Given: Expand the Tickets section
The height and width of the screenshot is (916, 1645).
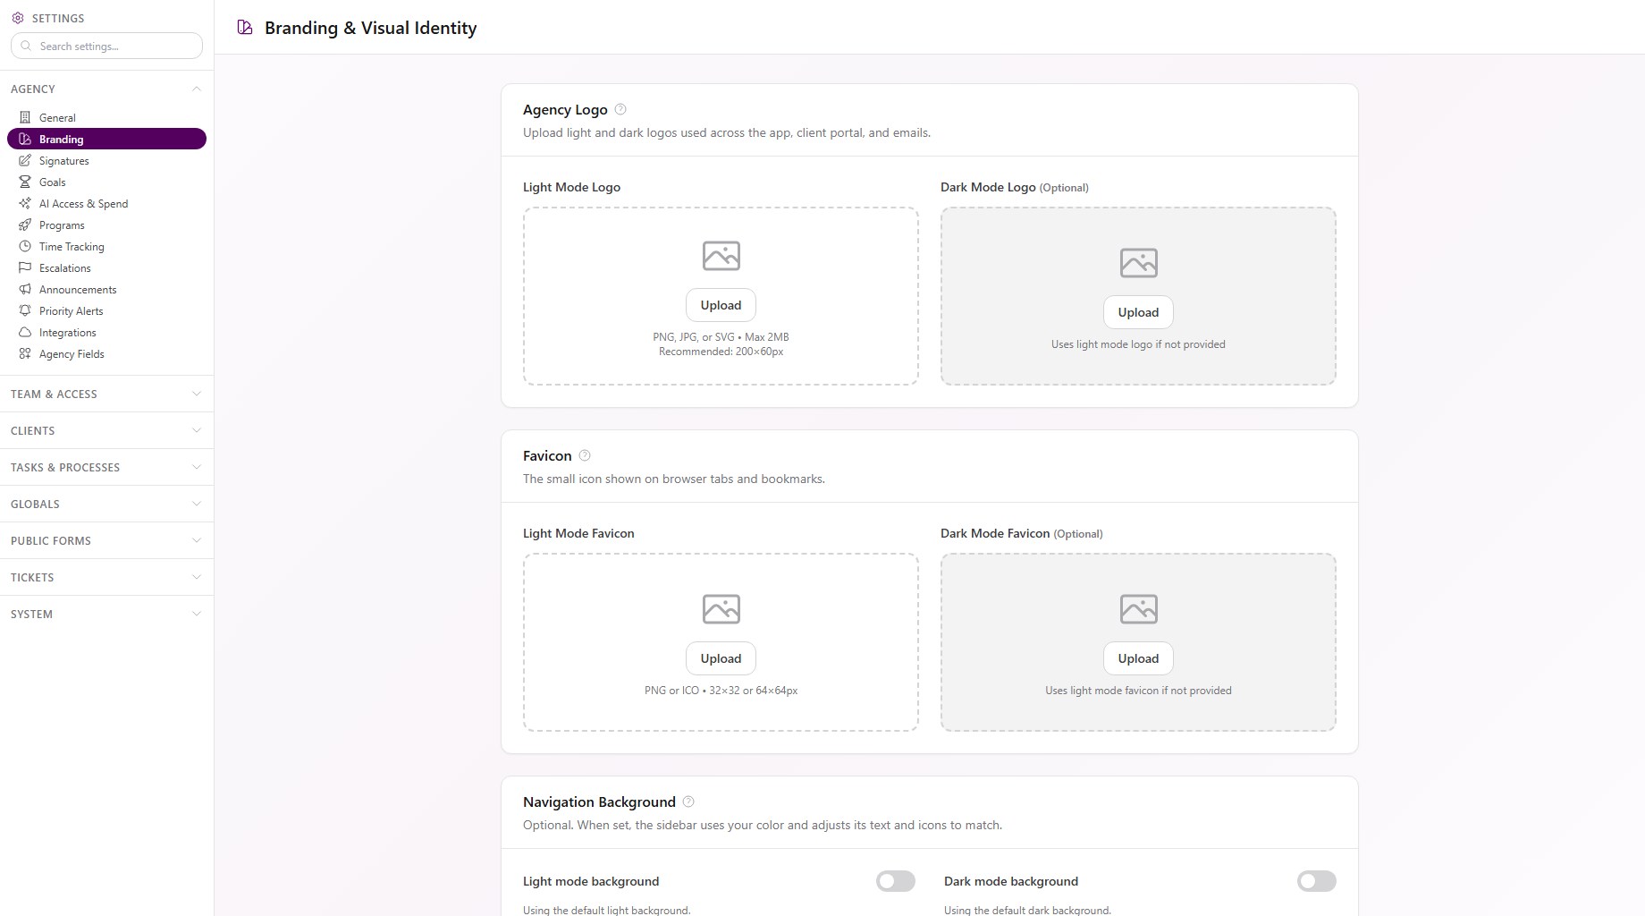Looking at the screenshot, I should [x=106, y=577].
